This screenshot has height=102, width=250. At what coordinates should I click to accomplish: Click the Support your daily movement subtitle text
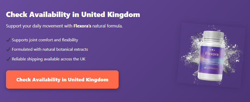click(x=64, y=26)
